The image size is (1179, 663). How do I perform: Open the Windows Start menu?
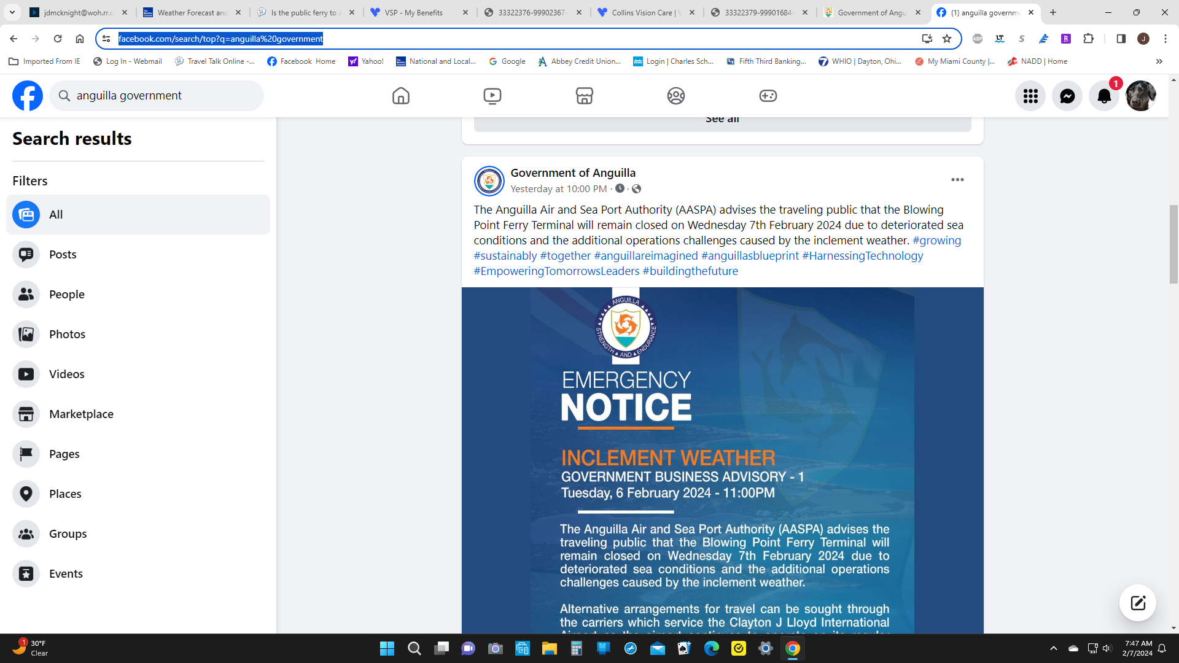(x=387, y=648)
